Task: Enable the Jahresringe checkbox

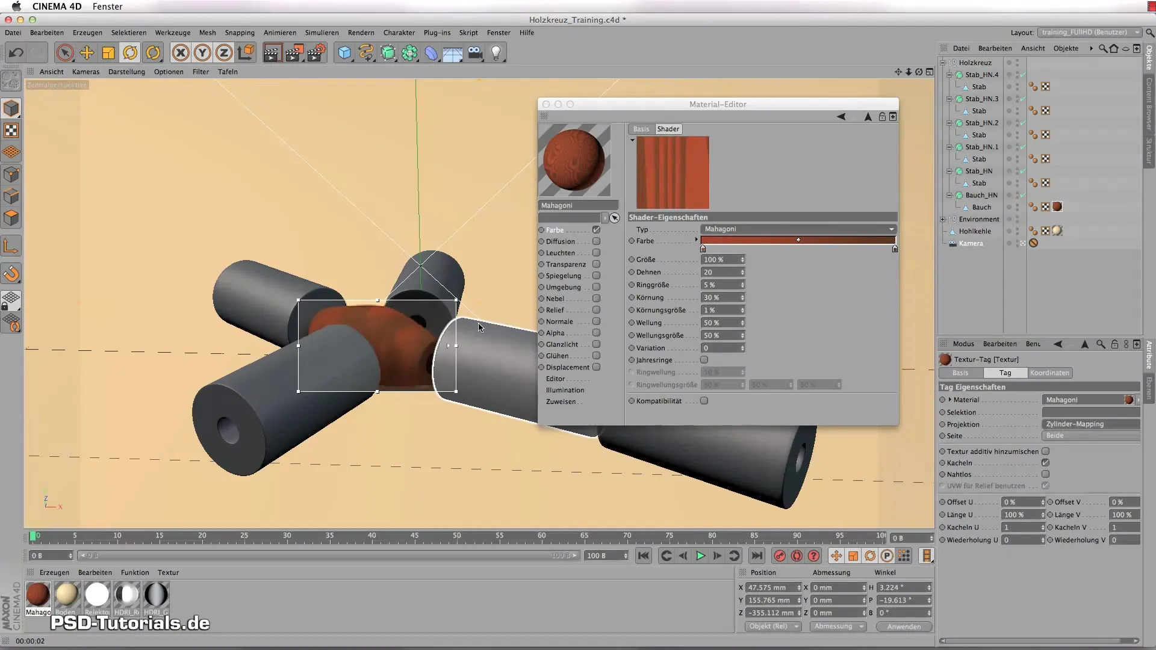Action: pos(704,360)
